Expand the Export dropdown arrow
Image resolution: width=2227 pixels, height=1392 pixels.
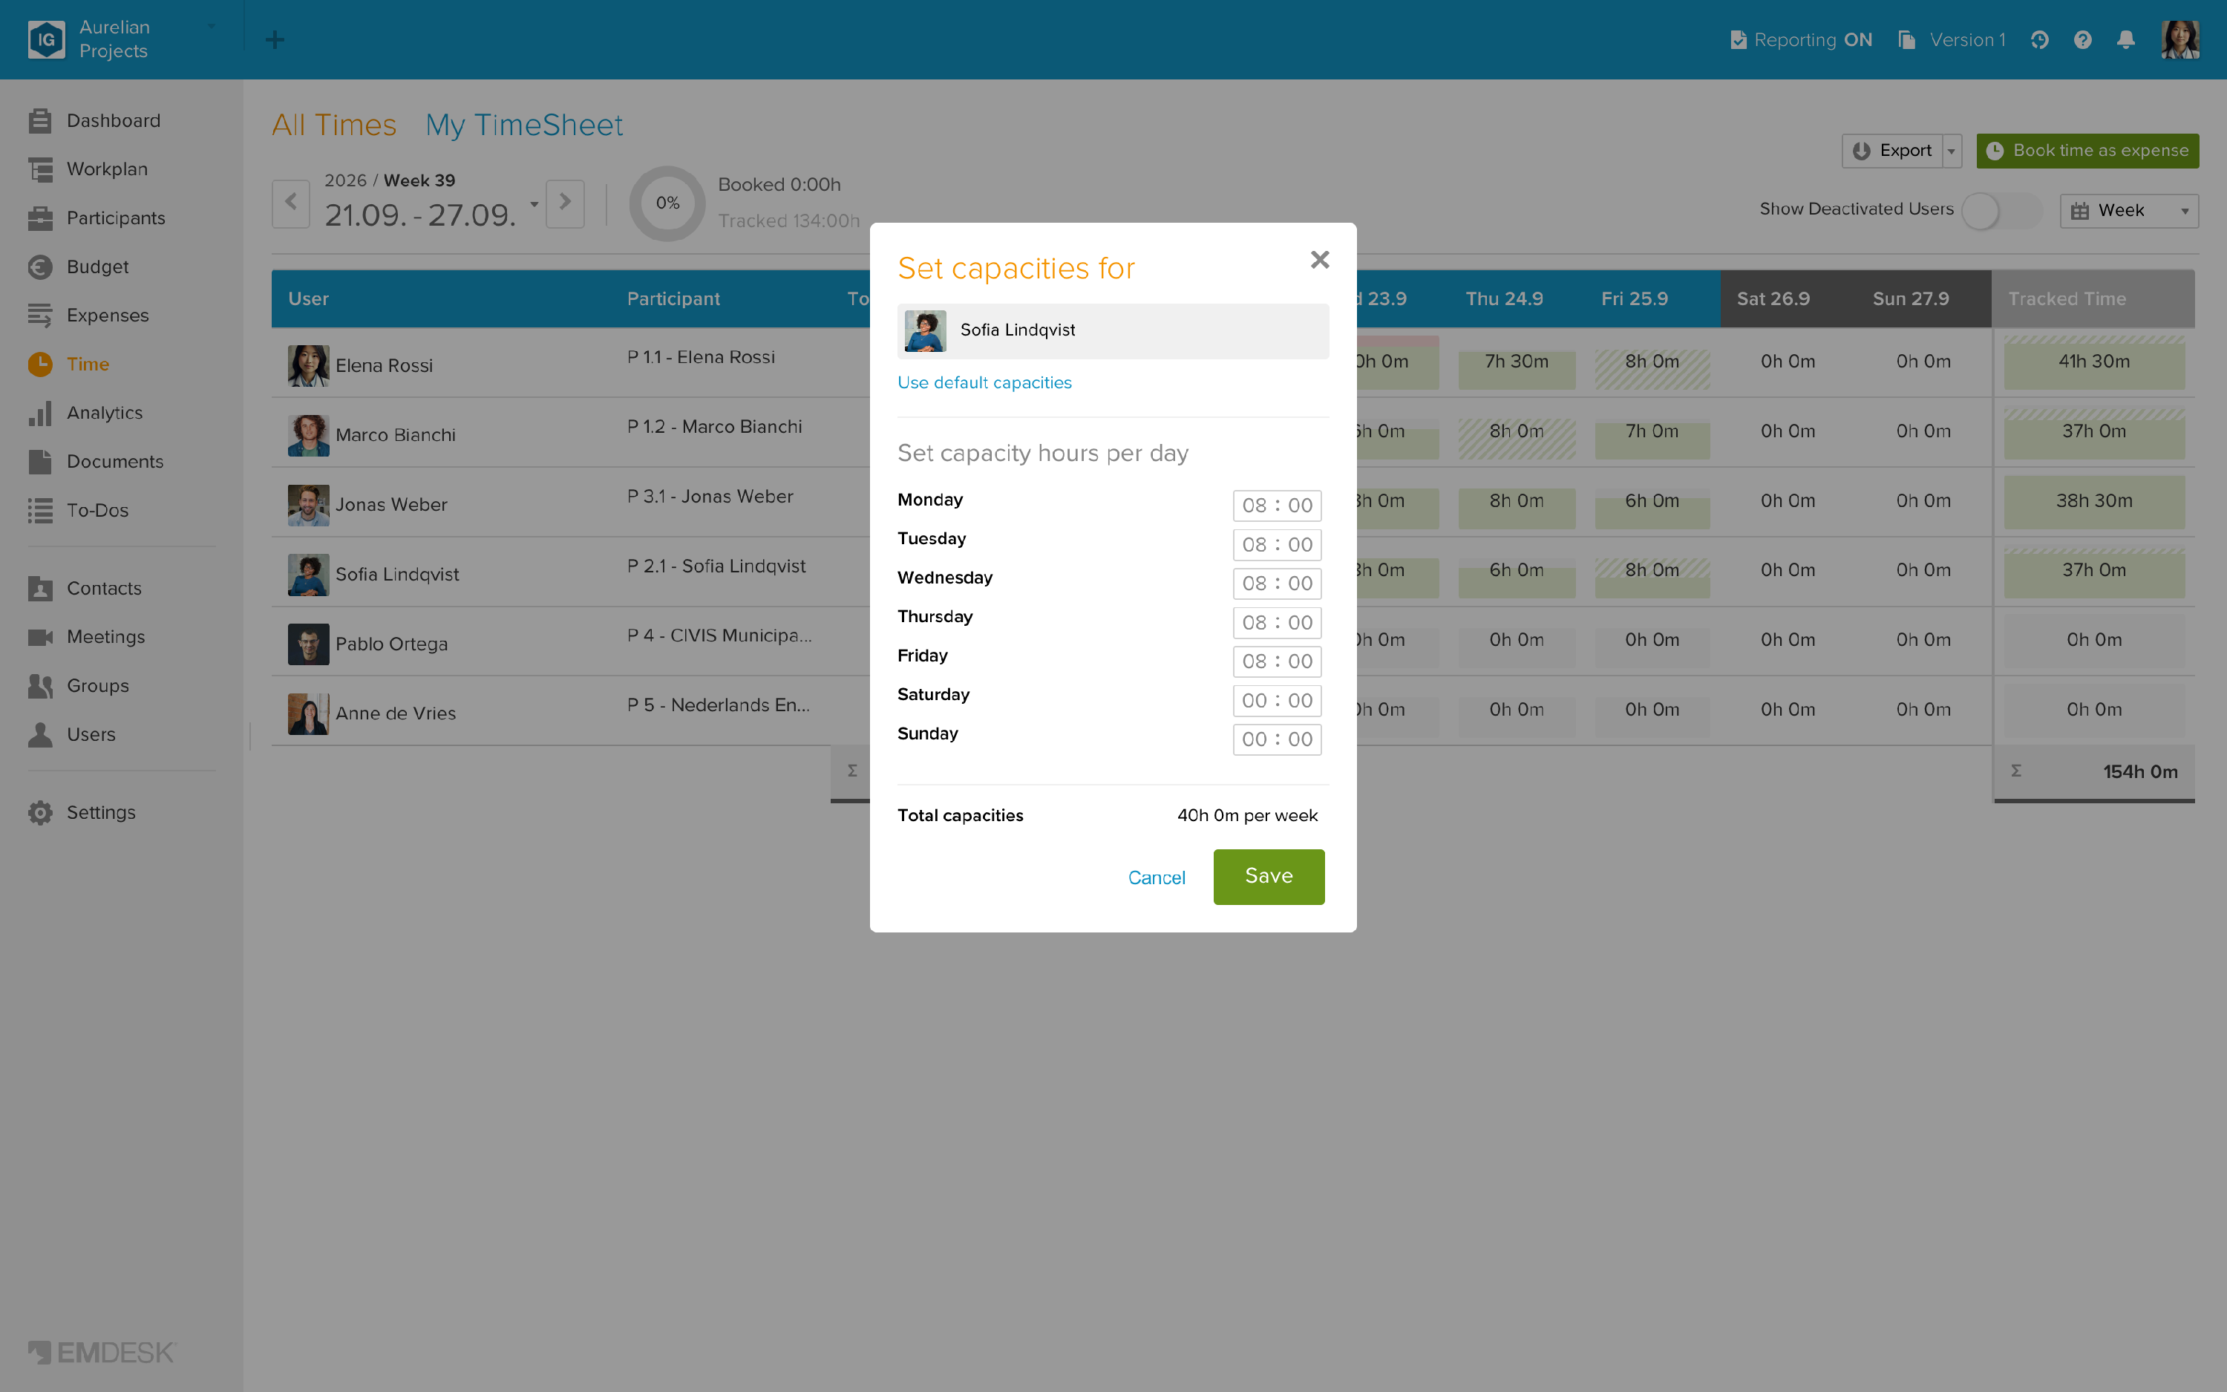1952,151
